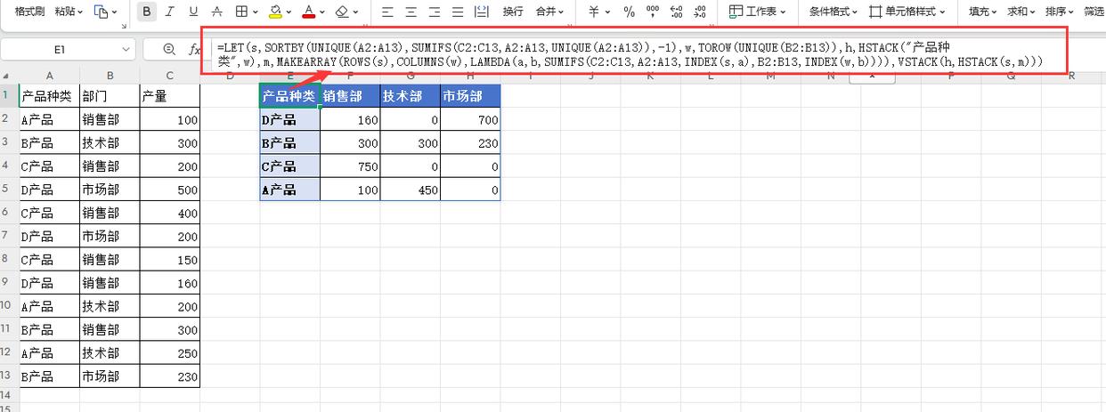
Task: Toggle Underline formatting
Action: click(193, 12)
